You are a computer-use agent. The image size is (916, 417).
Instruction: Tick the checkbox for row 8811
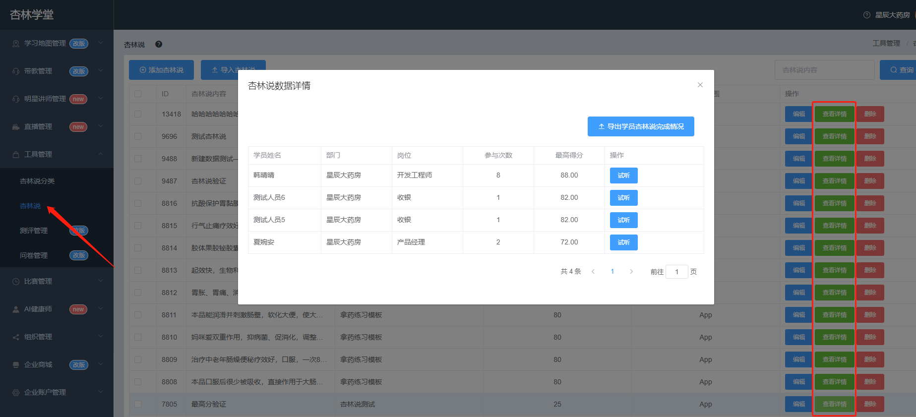click(x=138, y=315)
